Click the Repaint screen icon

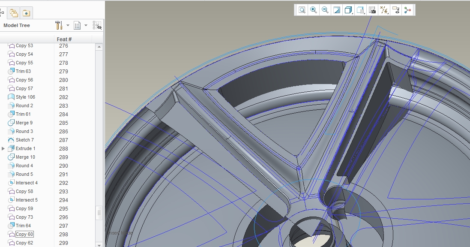337,10
